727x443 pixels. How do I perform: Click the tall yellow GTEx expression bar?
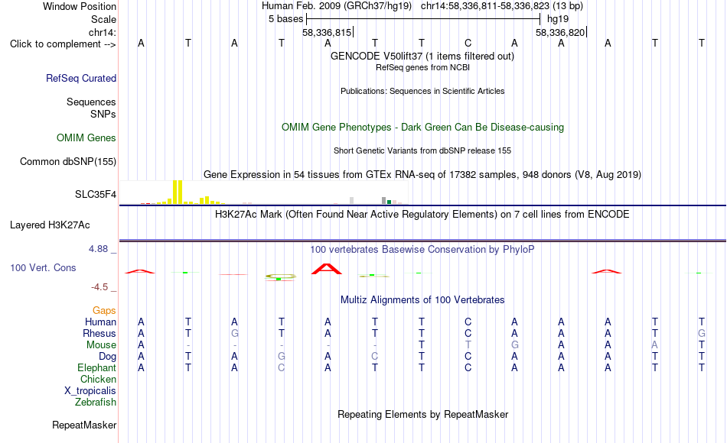pyautogui.click(x=178, y=192)
